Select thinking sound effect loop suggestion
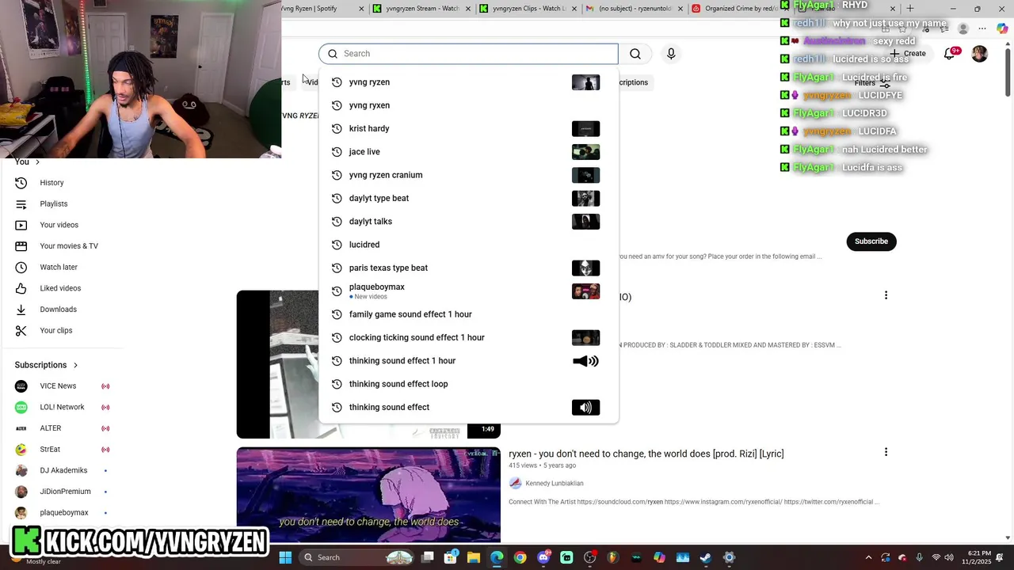The image size is (1014, 570). click(x=468, y=384)
